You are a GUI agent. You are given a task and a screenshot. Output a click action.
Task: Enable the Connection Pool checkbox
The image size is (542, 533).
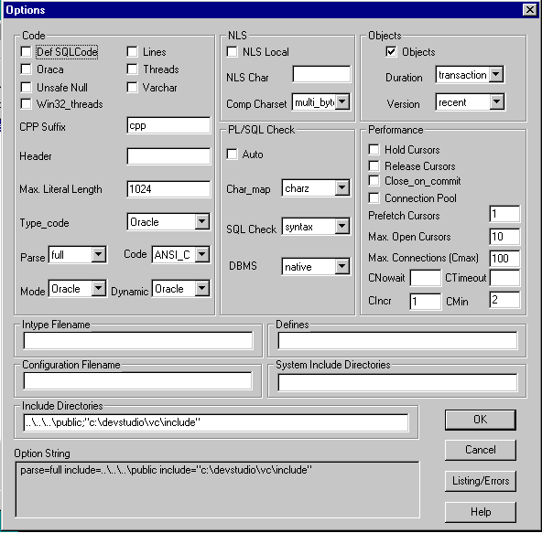point(374,198)
